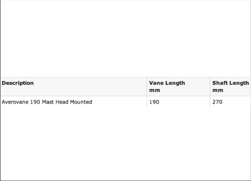Click the divider between Description and Vane Length headers

coord(147,86)
